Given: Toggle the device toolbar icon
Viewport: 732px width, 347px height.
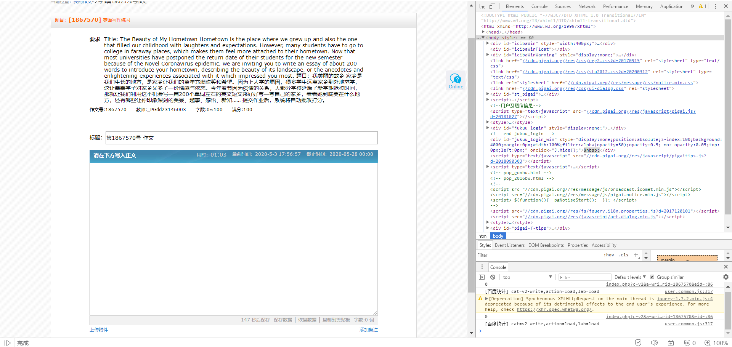Looking at the screenshot, I should 492,6.
